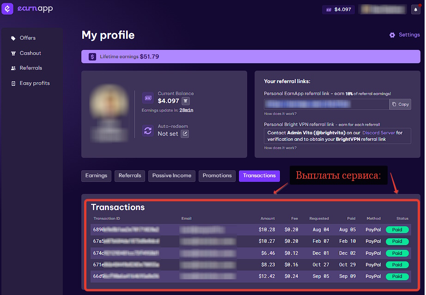Click the Offers tag icon in sidebar
This screenshot has height=295, width=426.
click(13, 38)
